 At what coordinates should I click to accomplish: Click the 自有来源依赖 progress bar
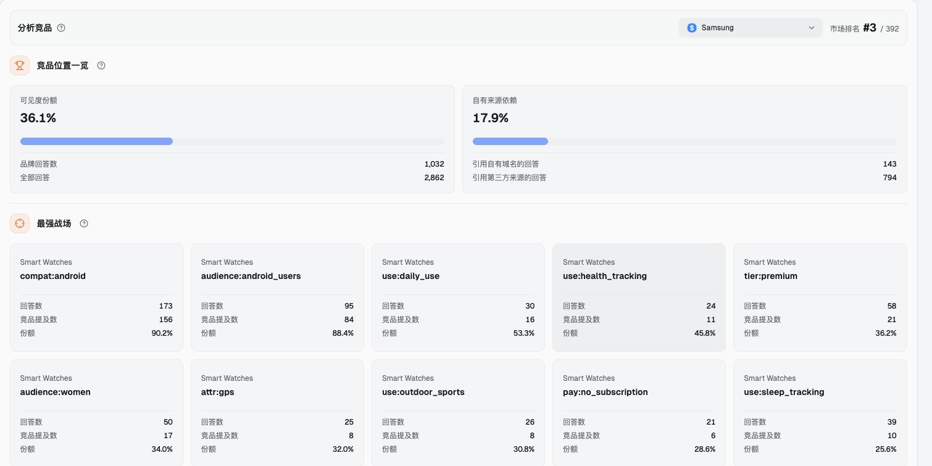684,141
